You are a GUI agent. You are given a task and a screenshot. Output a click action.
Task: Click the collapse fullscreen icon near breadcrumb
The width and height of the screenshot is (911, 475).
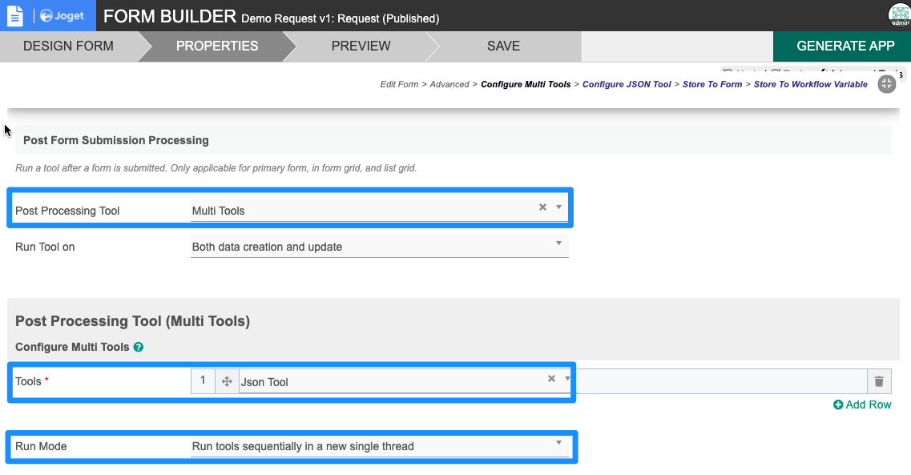(x=886, y=84)
